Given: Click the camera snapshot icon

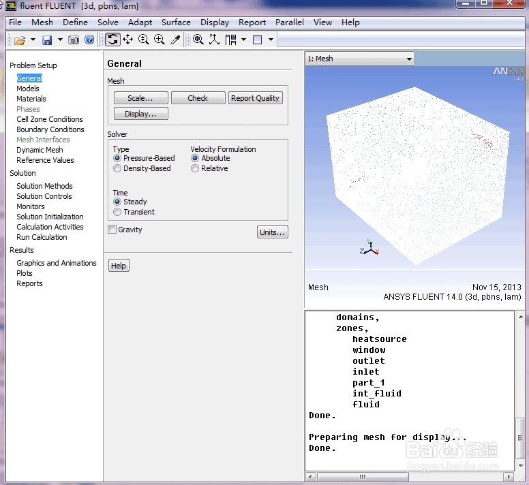Looking at the screenshot, I should click(x=74, y=40).
